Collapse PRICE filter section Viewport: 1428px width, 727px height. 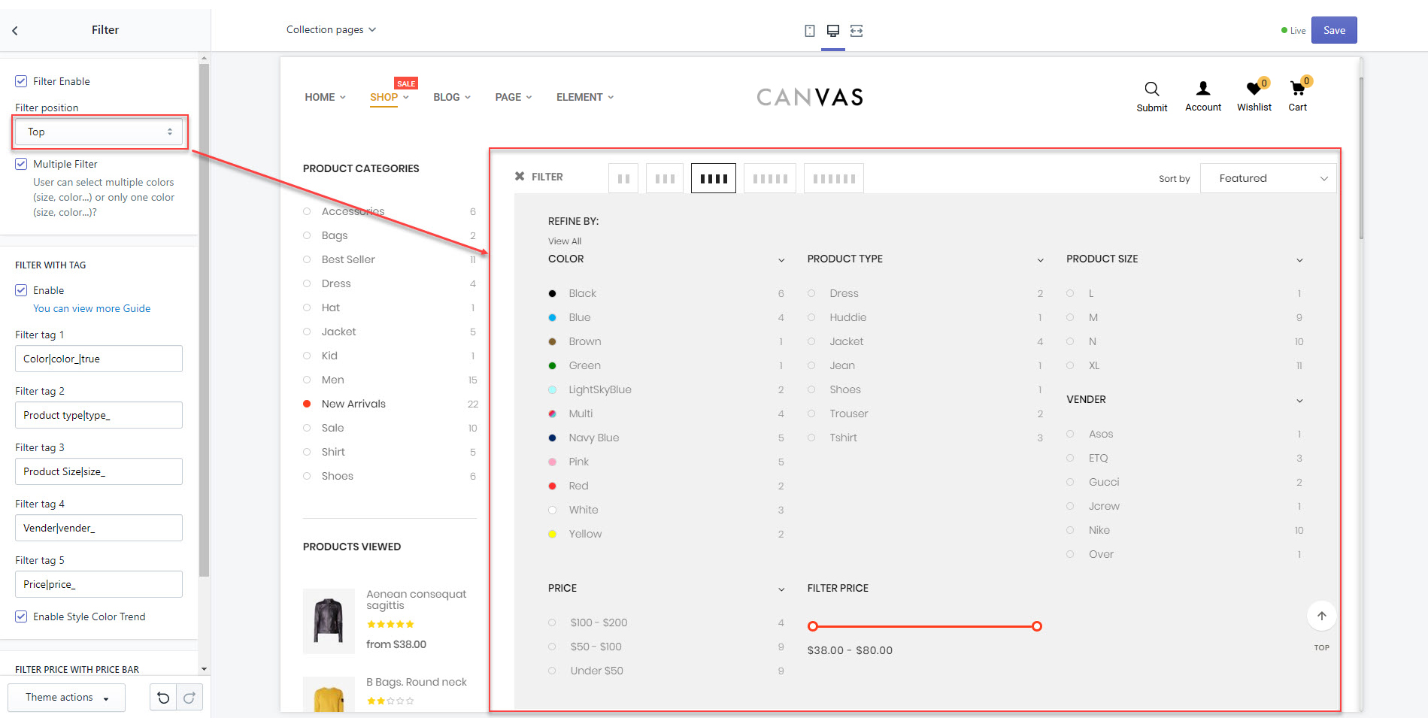(781, 589)
